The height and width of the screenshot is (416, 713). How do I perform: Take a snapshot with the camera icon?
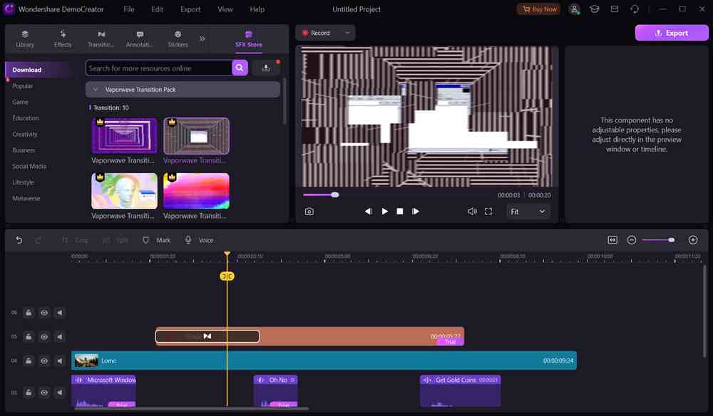pyautogui.click(x=309, y=212)
